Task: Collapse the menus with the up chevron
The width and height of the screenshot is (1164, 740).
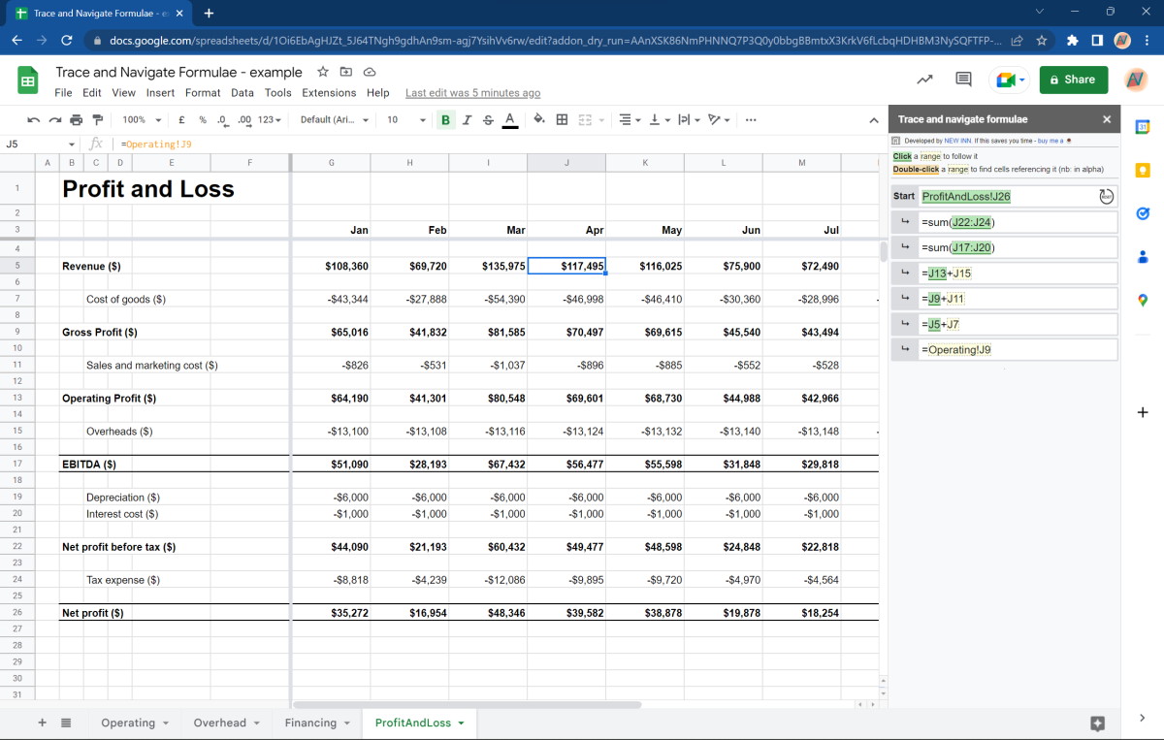Action: click(873, 120)
